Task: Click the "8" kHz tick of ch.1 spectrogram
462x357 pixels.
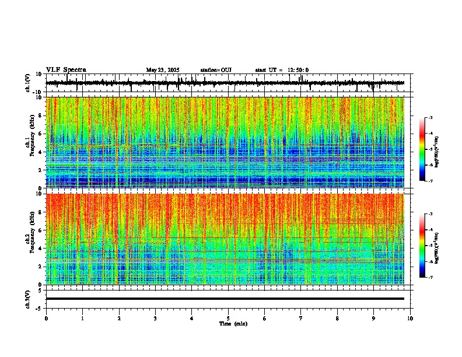Action: [x=40, y=116]
